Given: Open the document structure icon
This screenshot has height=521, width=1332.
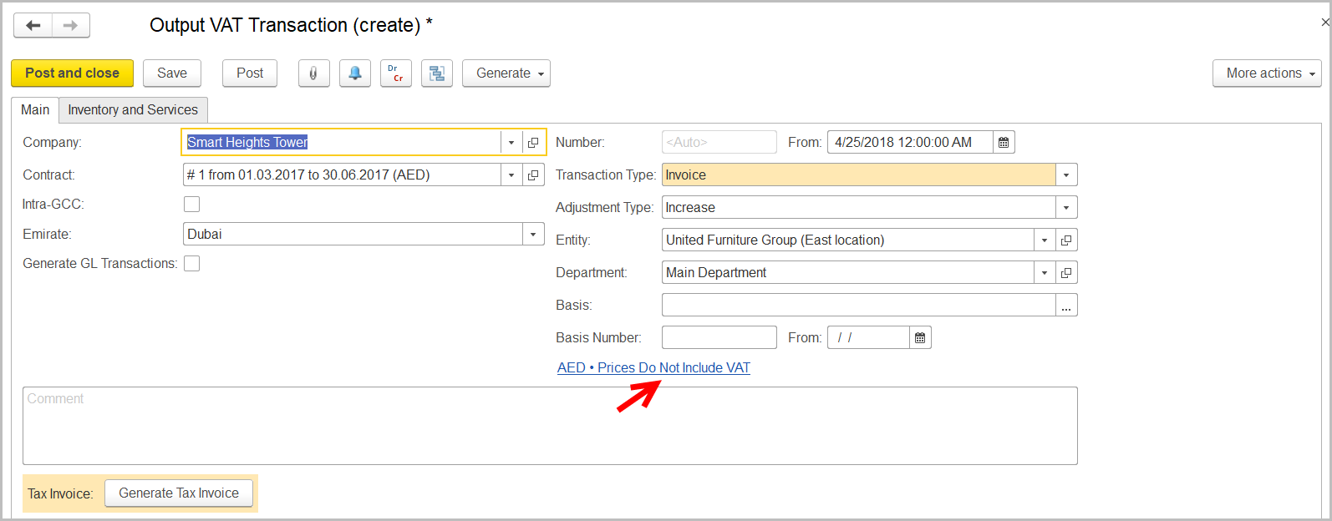Looking at the screenshot, I should pos(437,73).
